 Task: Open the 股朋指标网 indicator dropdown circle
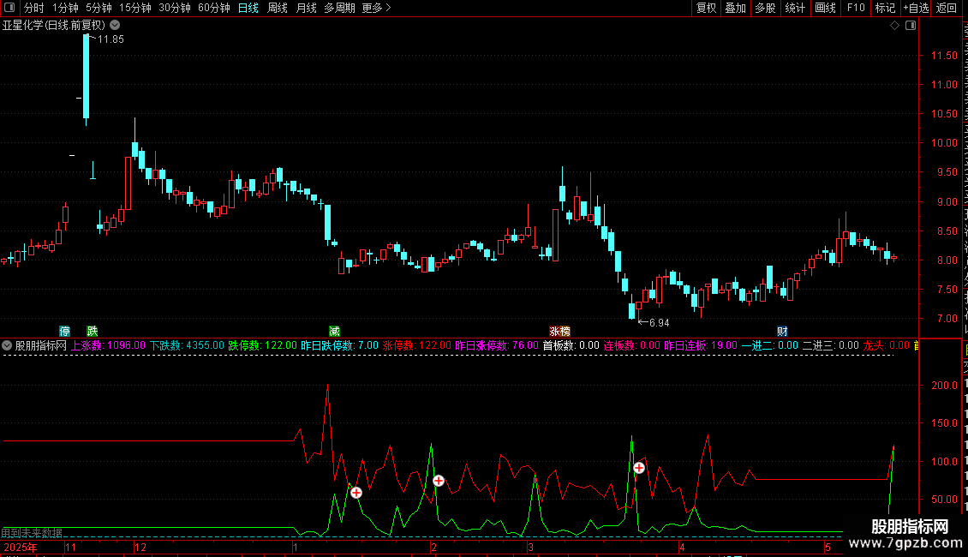pos(7,346)
